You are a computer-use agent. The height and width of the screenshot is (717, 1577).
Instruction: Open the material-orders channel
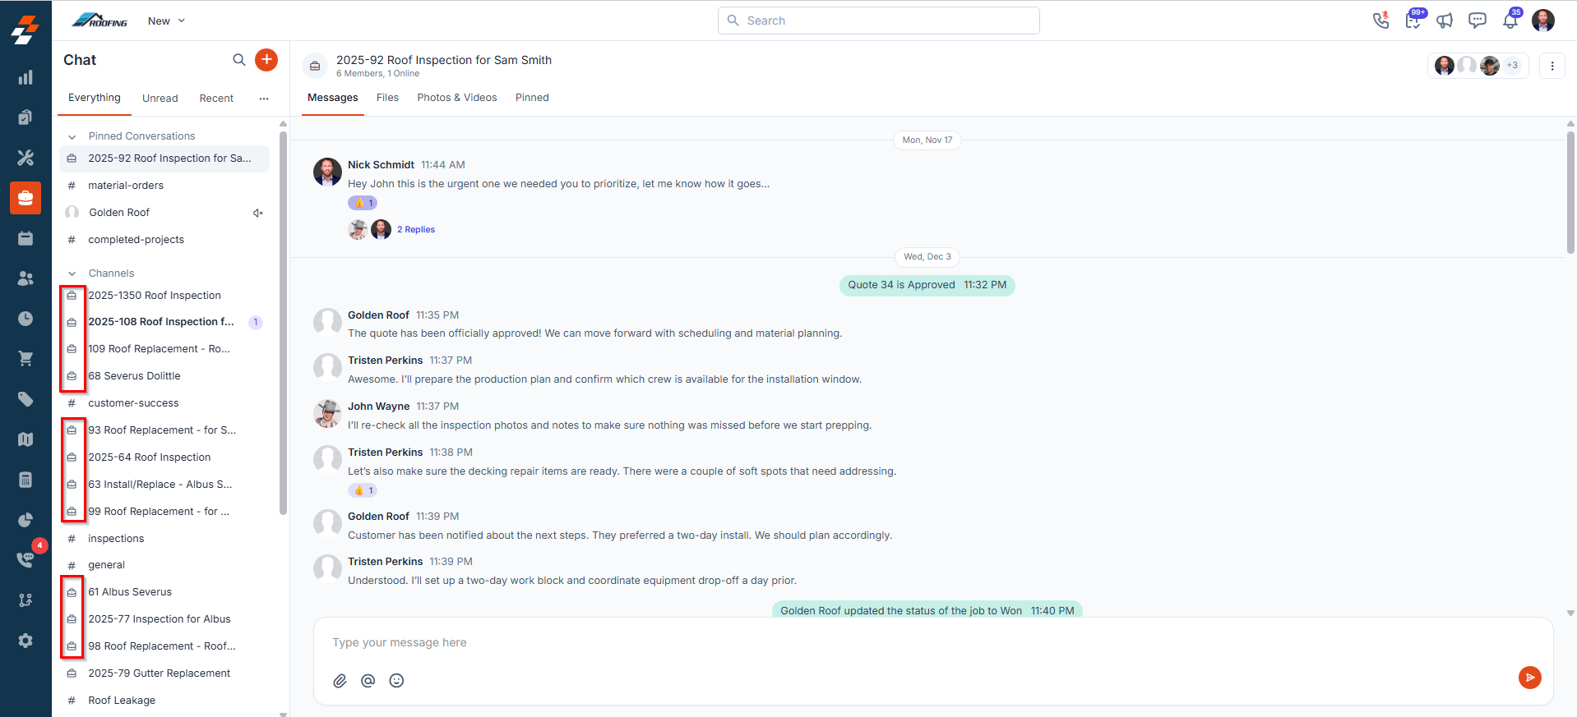(x=164, y=186)
